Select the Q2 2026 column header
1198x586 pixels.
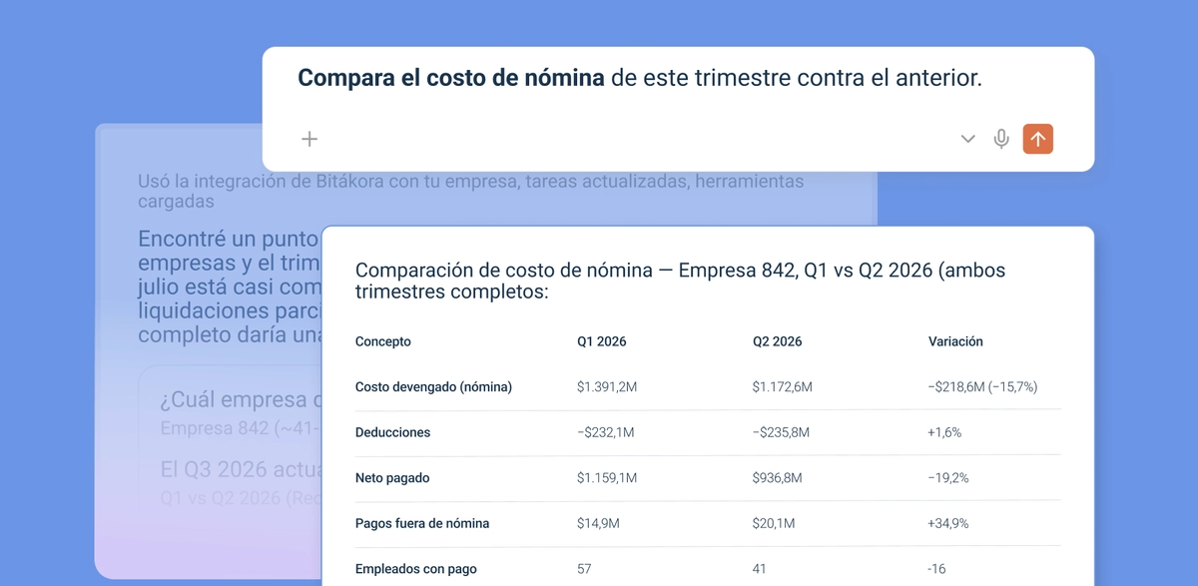click(778, 341)
